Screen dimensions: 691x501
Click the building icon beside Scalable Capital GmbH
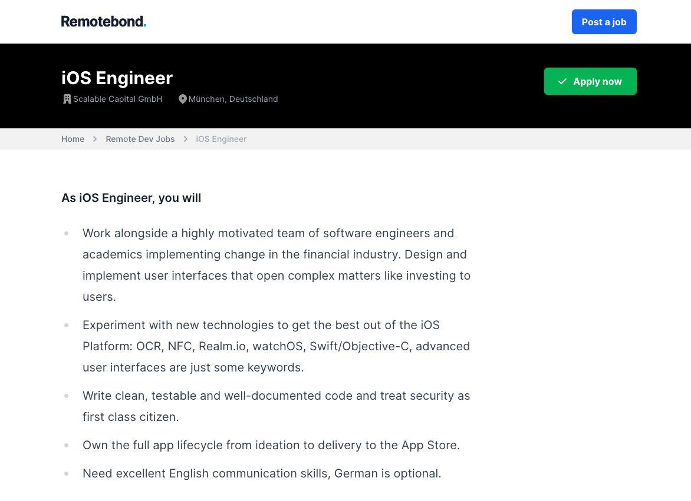click(67, 99)
